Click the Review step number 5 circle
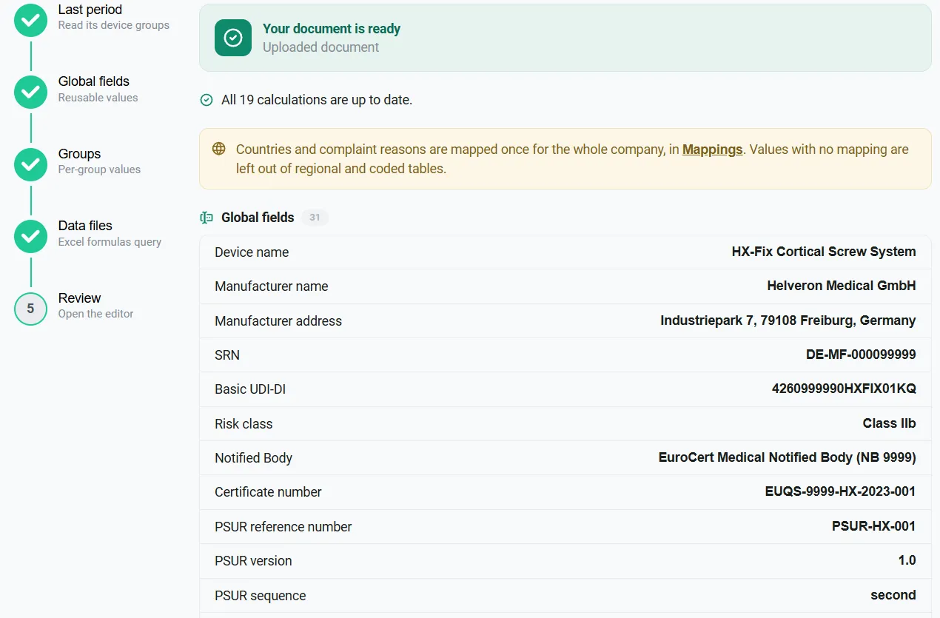940x618 pixels. (30, 309)
